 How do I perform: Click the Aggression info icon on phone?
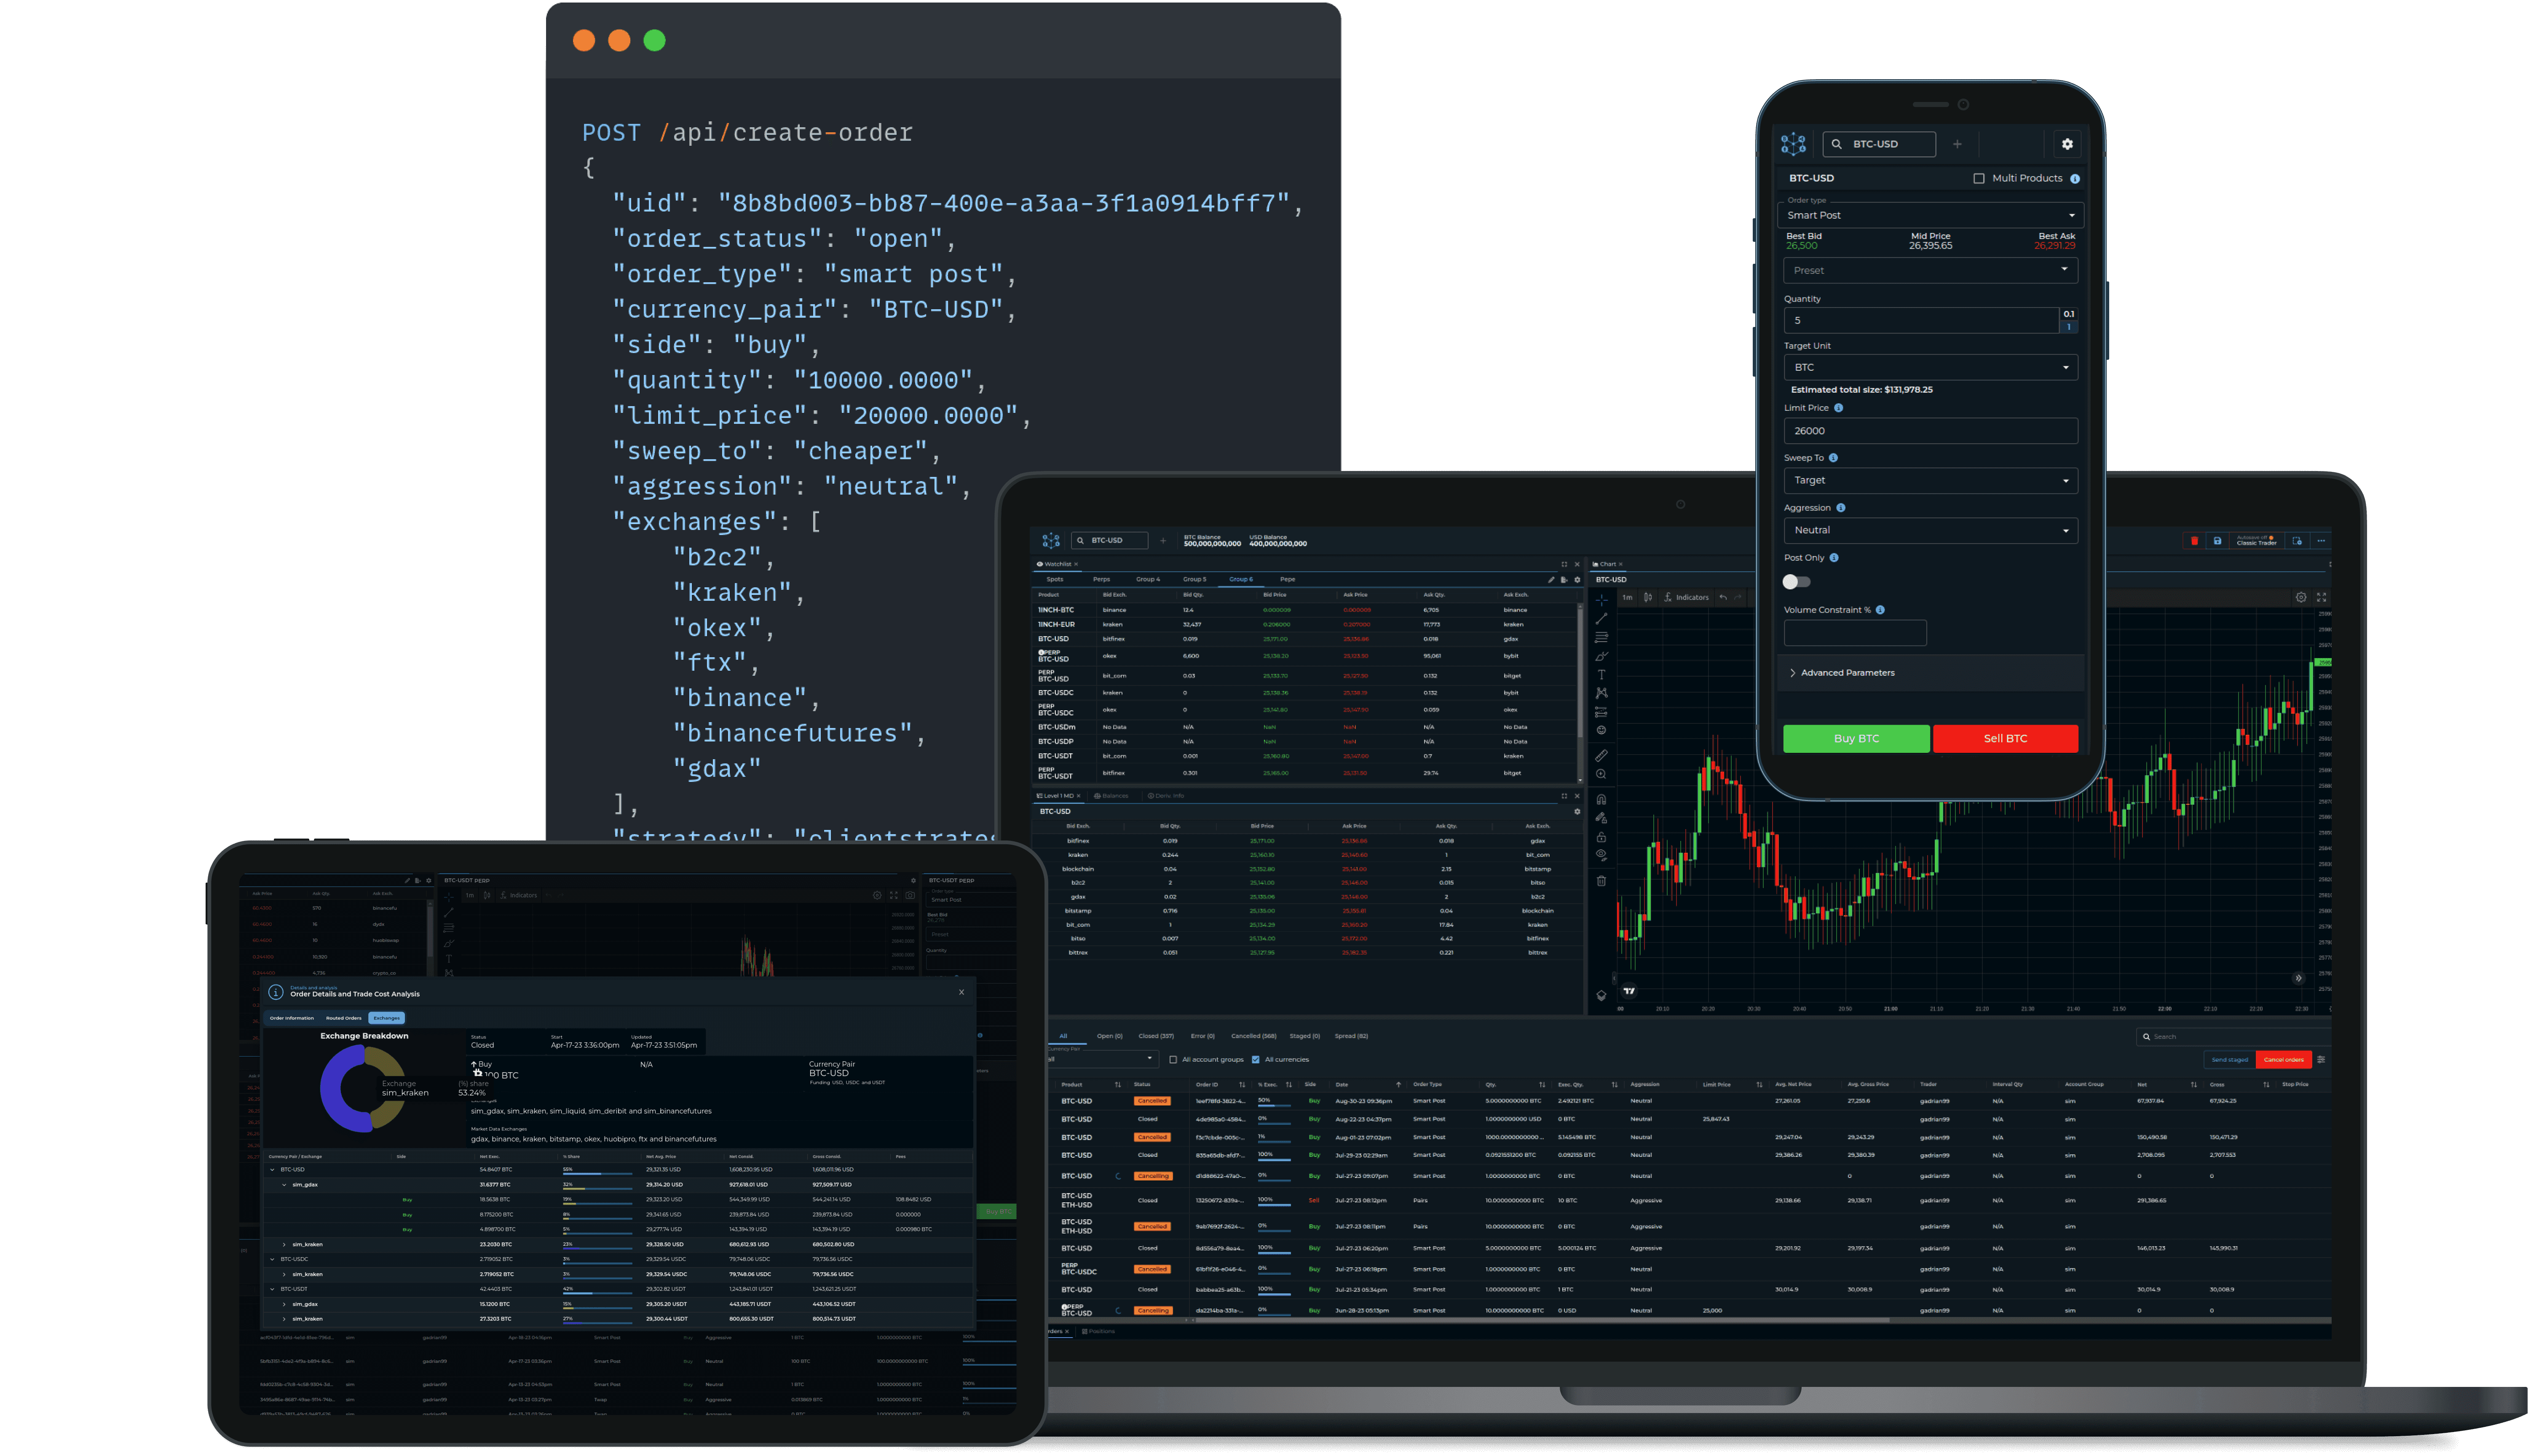coord(1840,508)
